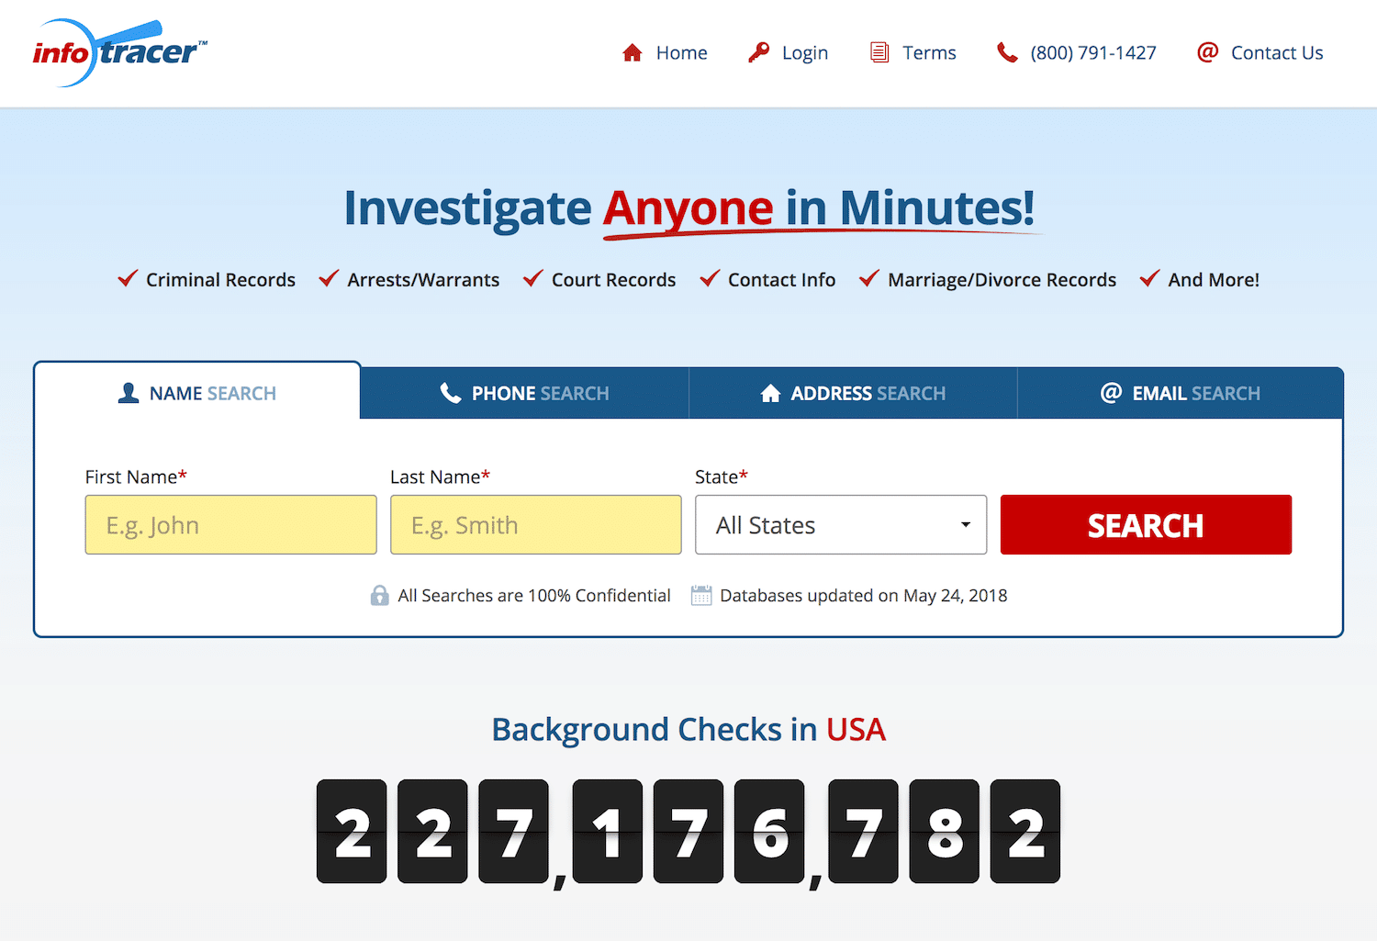
Task: Click the calendar icon beside Databases updated
Action: pos(701,595)
